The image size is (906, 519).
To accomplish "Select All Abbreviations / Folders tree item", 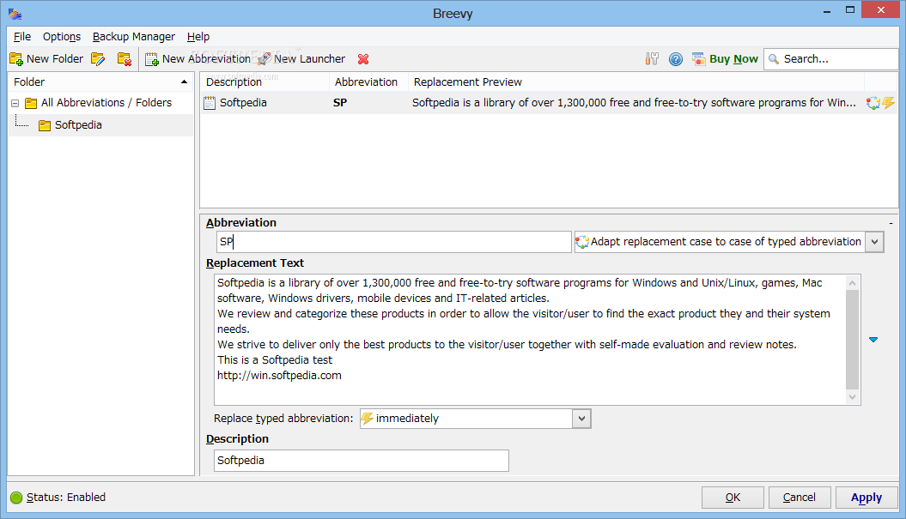I will (x=106, y=103).
